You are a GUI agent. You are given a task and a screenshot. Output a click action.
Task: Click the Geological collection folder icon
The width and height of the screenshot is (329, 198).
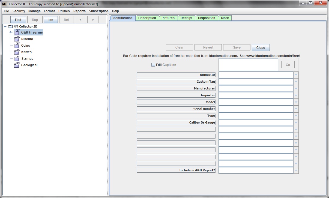tap(17, 65)
